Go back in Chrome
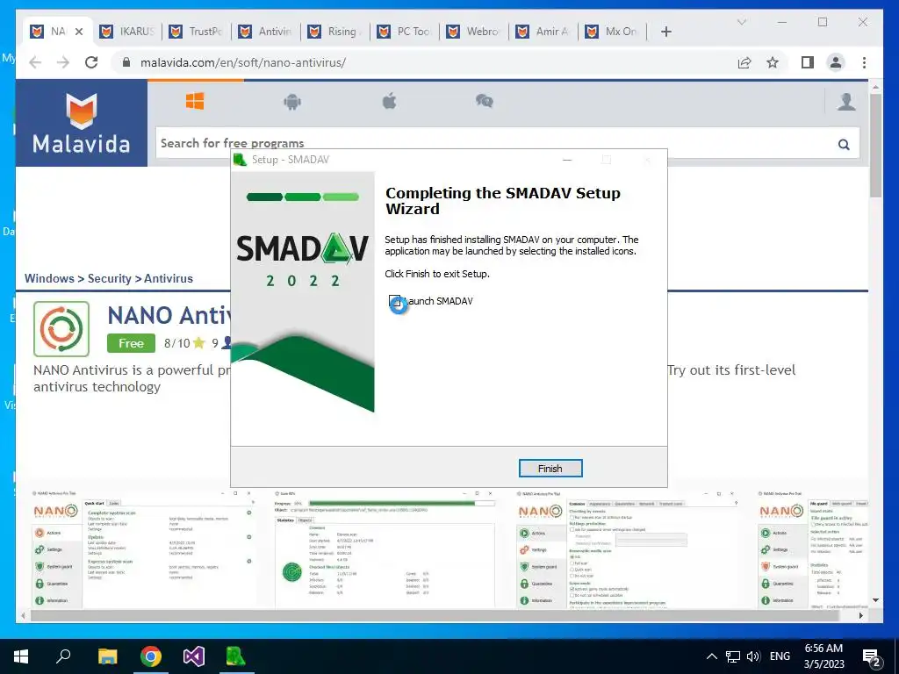 pos(35,62)
